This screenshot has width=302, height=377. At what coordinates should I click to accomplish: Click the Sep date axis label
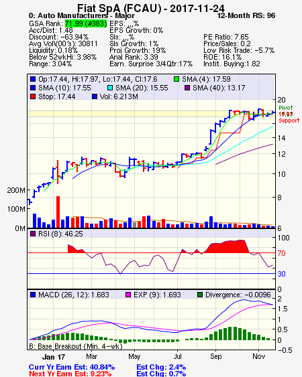[215, 356]
